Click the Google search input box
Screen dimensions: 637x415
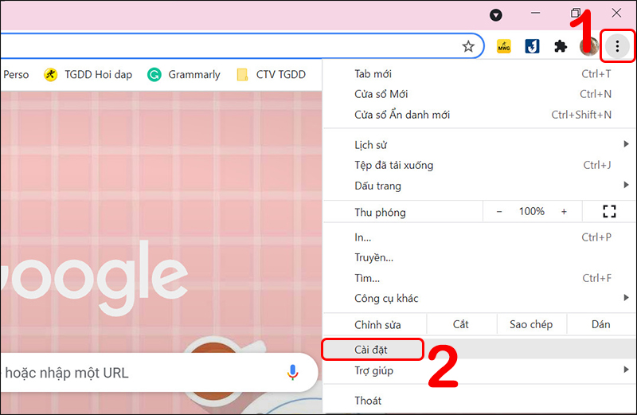tap(158, 372)
